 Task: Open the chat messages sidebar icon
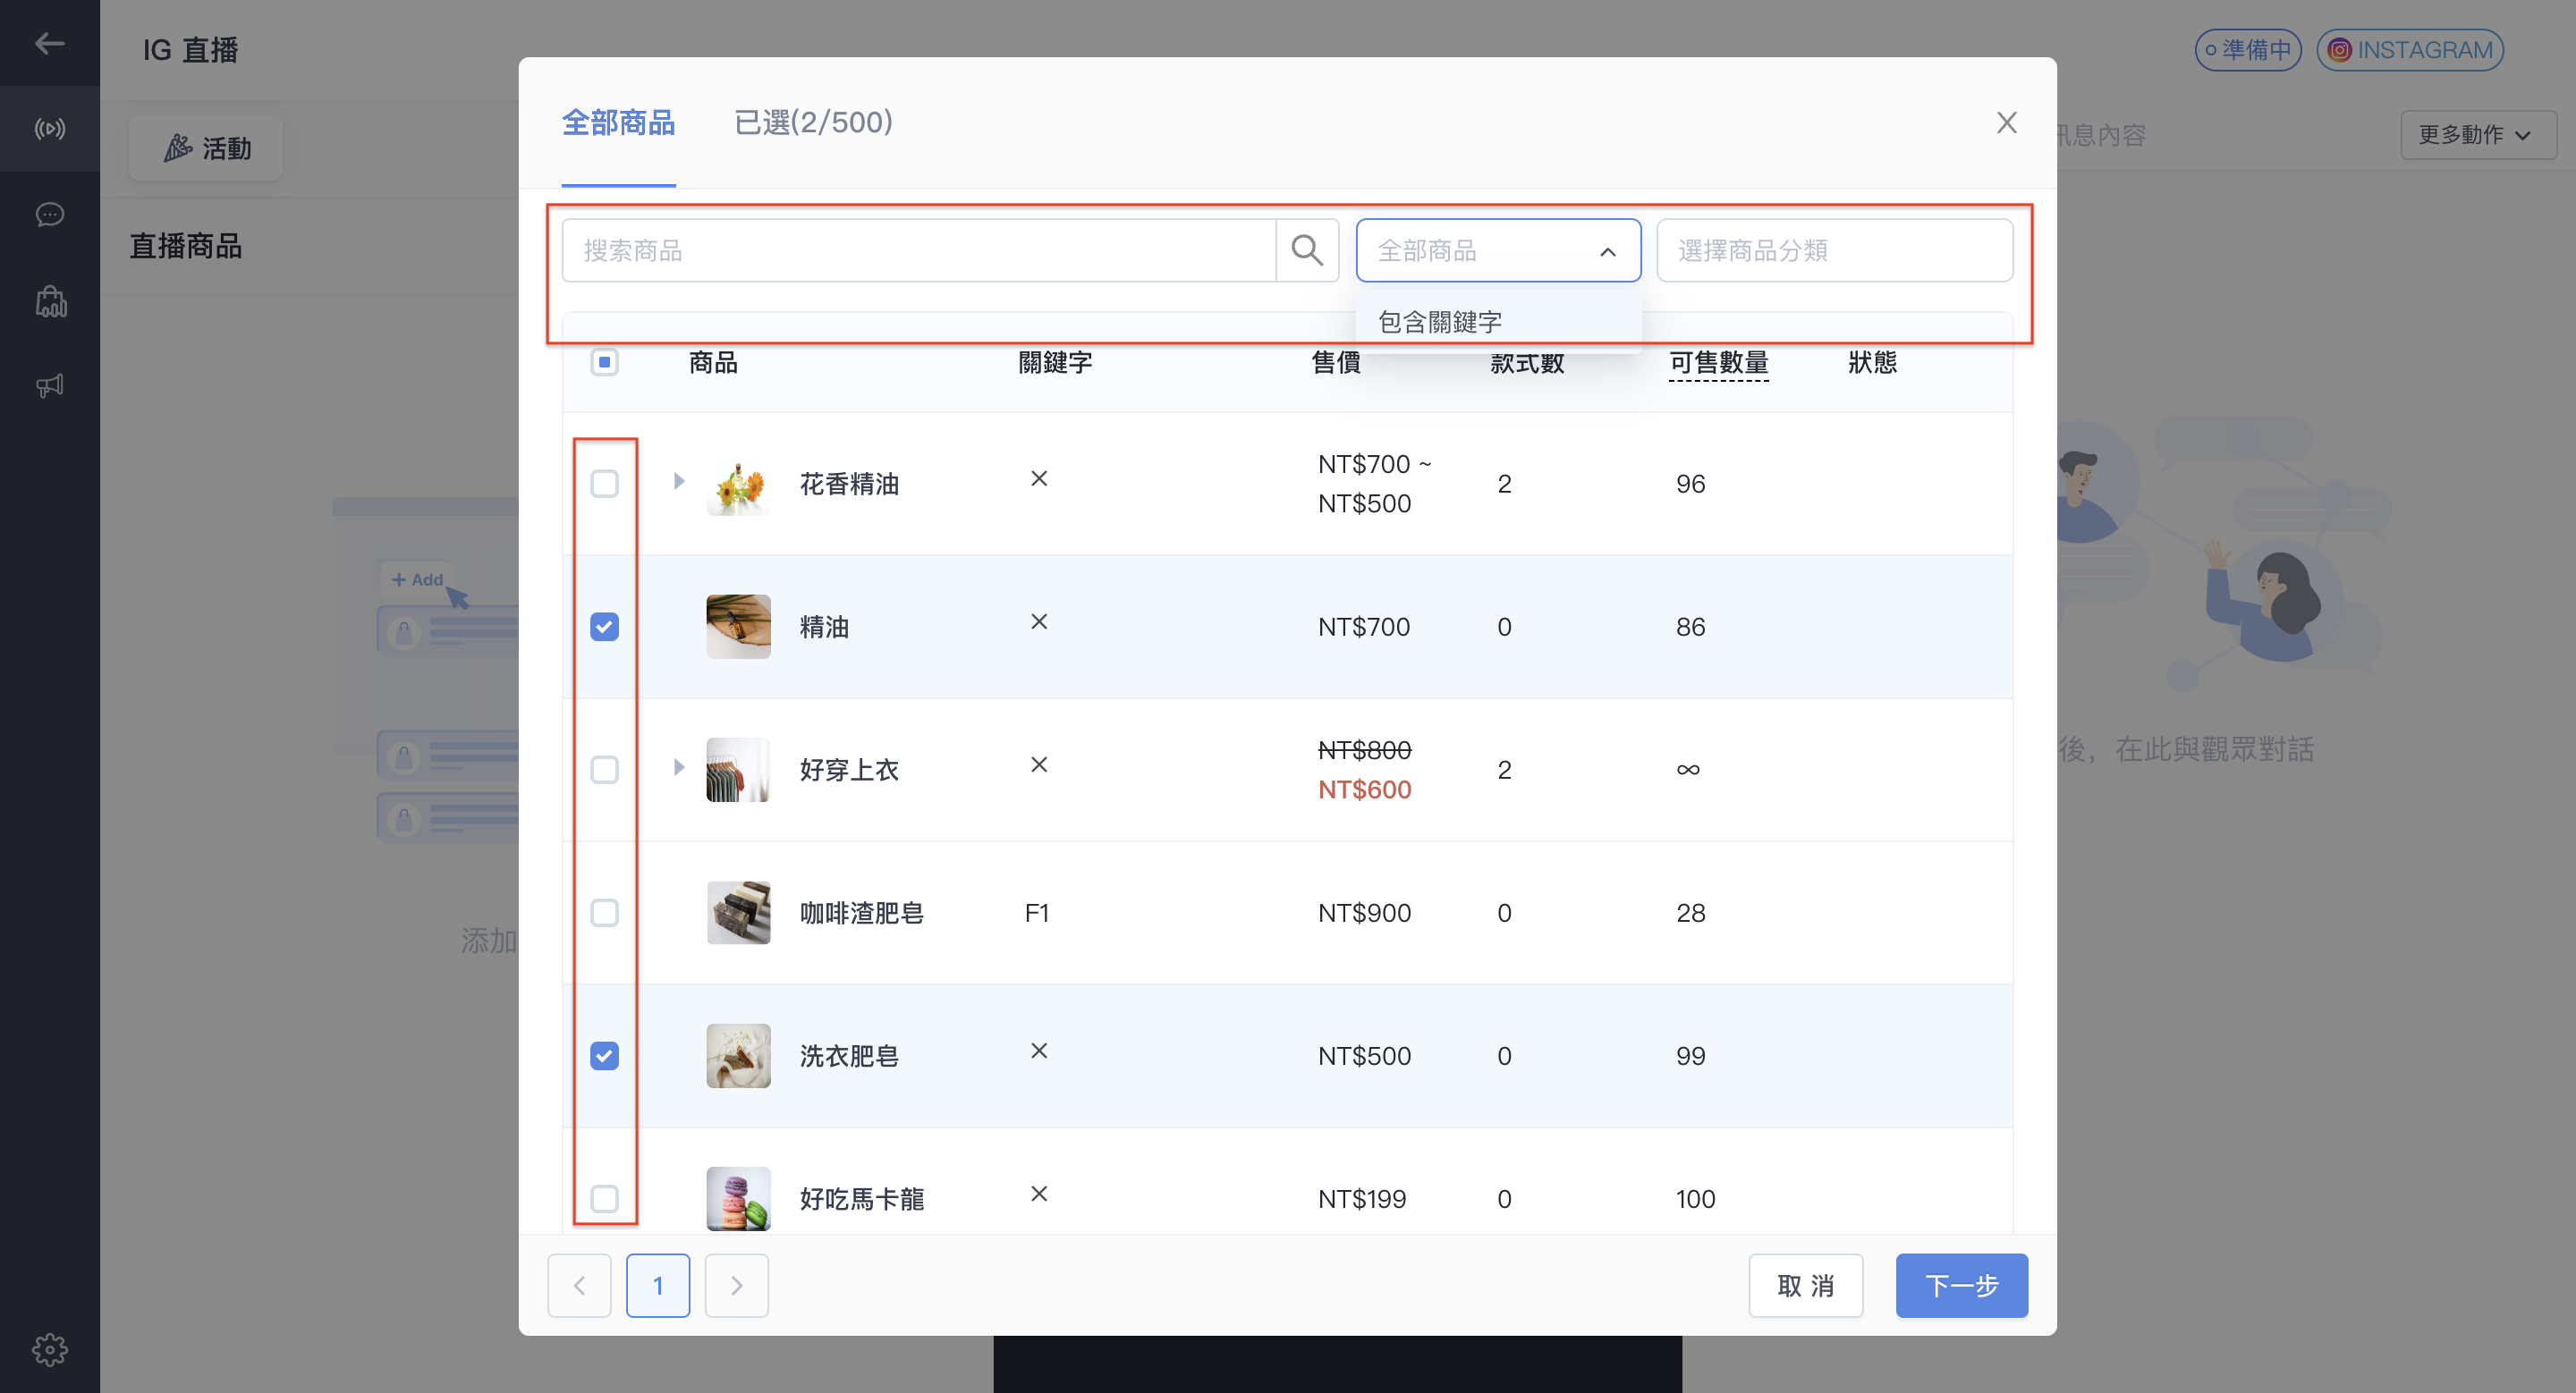click(x=49, y=215)
